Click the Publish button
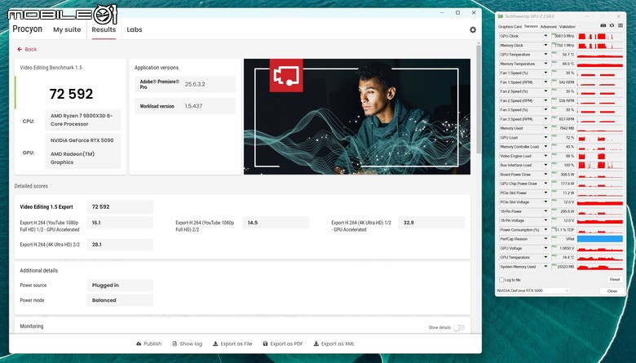Screen dimensions: 636x363 pos(149,343)
